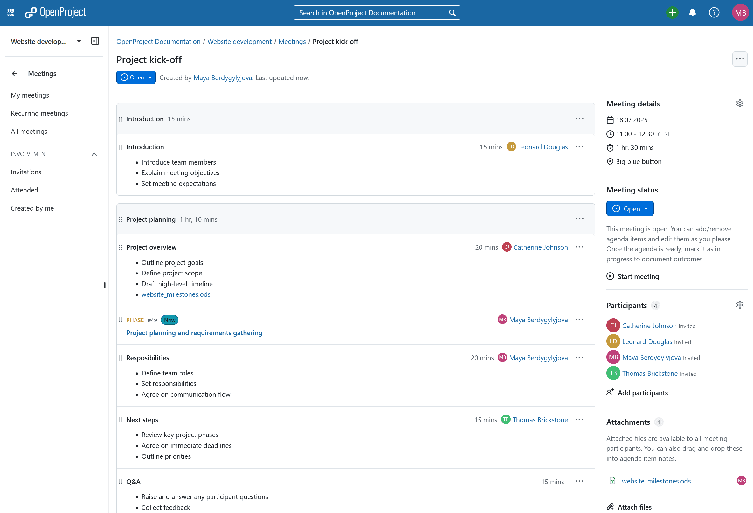753x513 pixels.
Task: Focus the documentation search field
Action: [x=373, y=13]
